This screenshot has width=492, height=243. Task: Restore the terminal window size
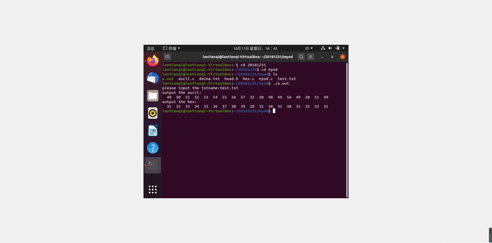click(332, 57)
